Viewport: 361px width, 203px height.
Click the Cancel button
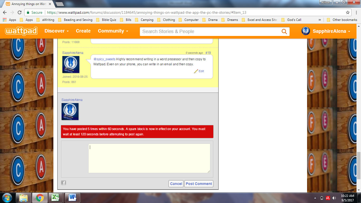[176, 184]
